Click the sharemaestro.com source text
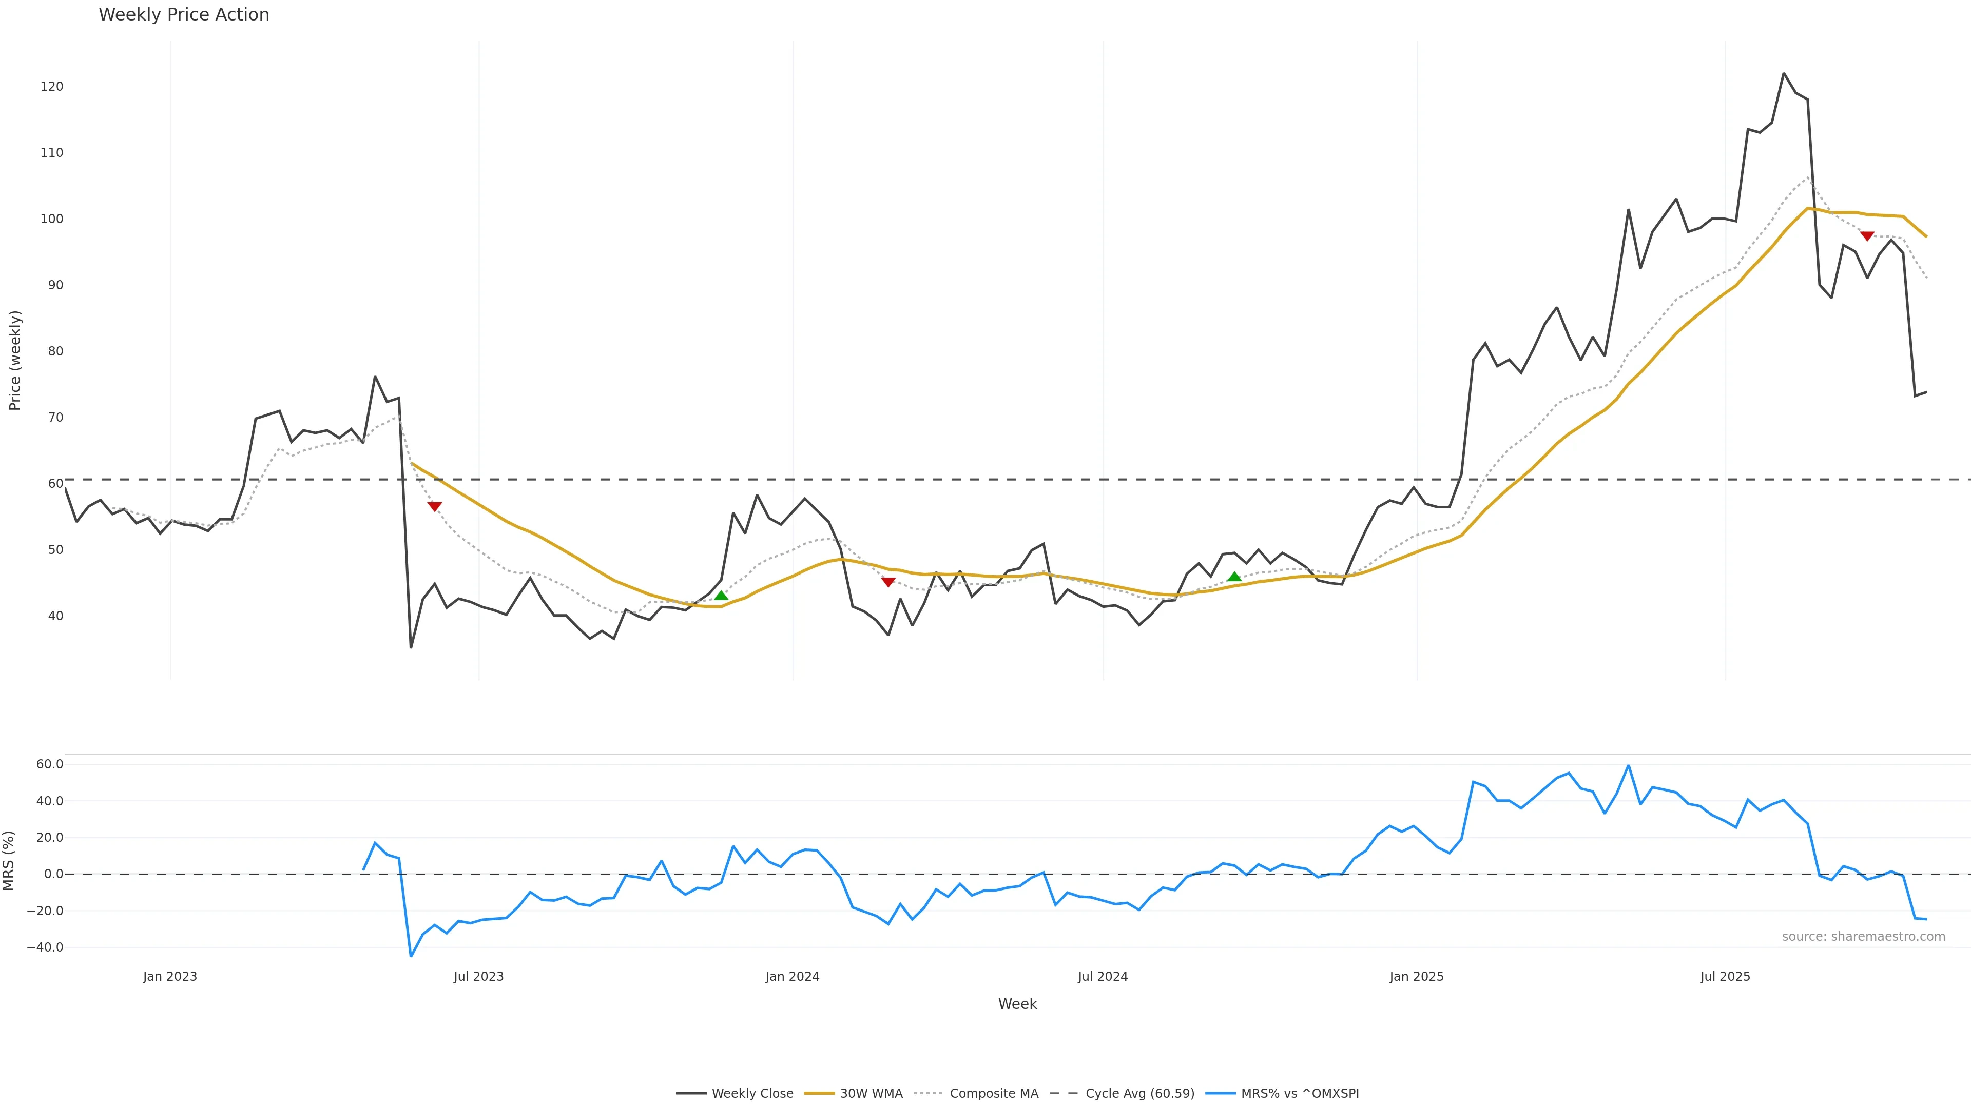 [1863, 937]
